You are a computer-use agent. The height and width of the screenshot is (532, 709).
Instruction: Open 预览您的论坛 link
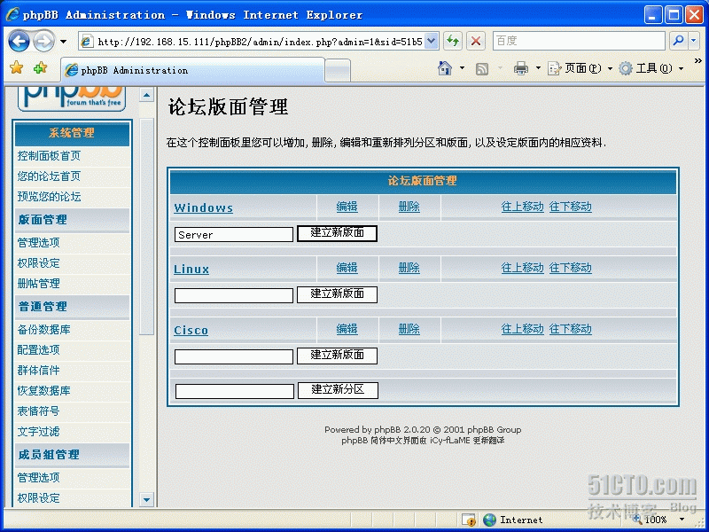coord(49,197)
